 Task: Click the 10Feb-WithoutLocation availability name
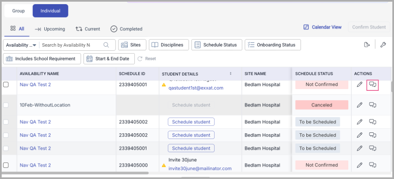click(x=45, y=105)
